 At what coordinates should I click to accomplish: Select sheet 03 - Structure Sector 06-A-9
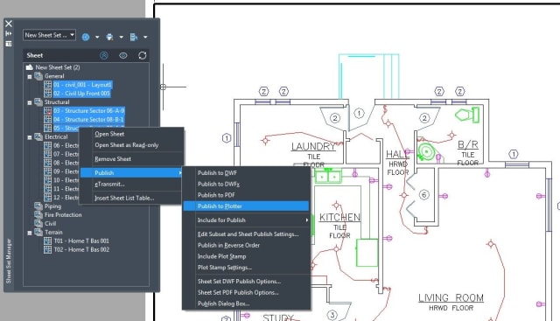pyautogui.click(x=89, y=111)
